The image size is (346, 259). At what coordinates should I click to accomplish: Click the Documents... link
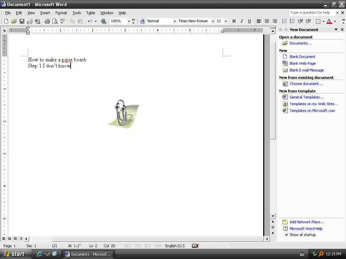300,43
